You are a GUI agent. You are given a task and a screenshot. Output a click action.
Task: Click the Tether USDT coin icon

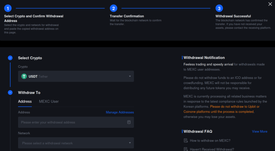pyautogui.click(x=24, y=76)
